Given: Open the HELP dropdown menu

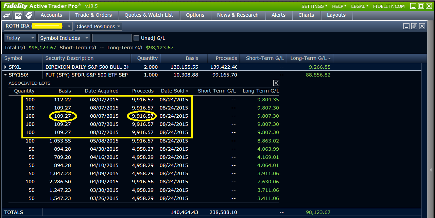Looking at the screenshot, I should (x=339, y=6).
